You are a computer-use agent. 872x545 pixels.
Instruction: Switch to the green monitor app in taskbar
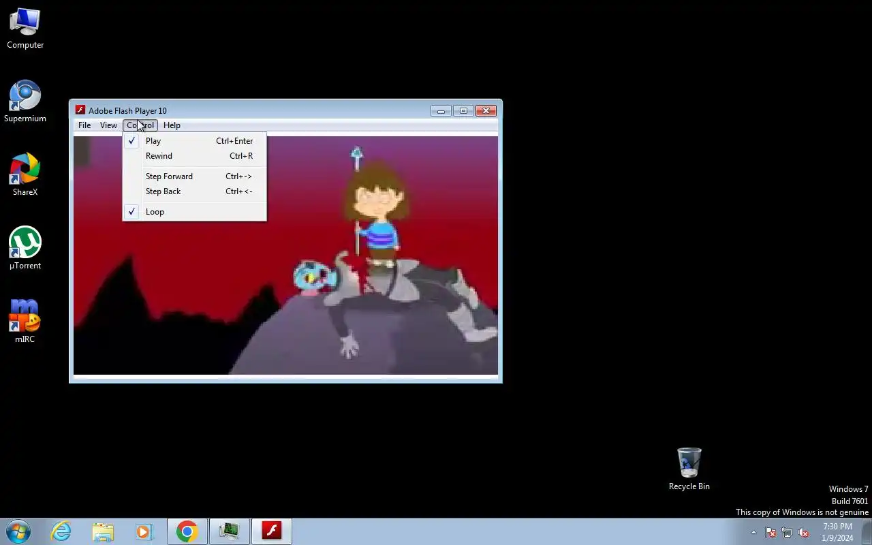point(230,531)
